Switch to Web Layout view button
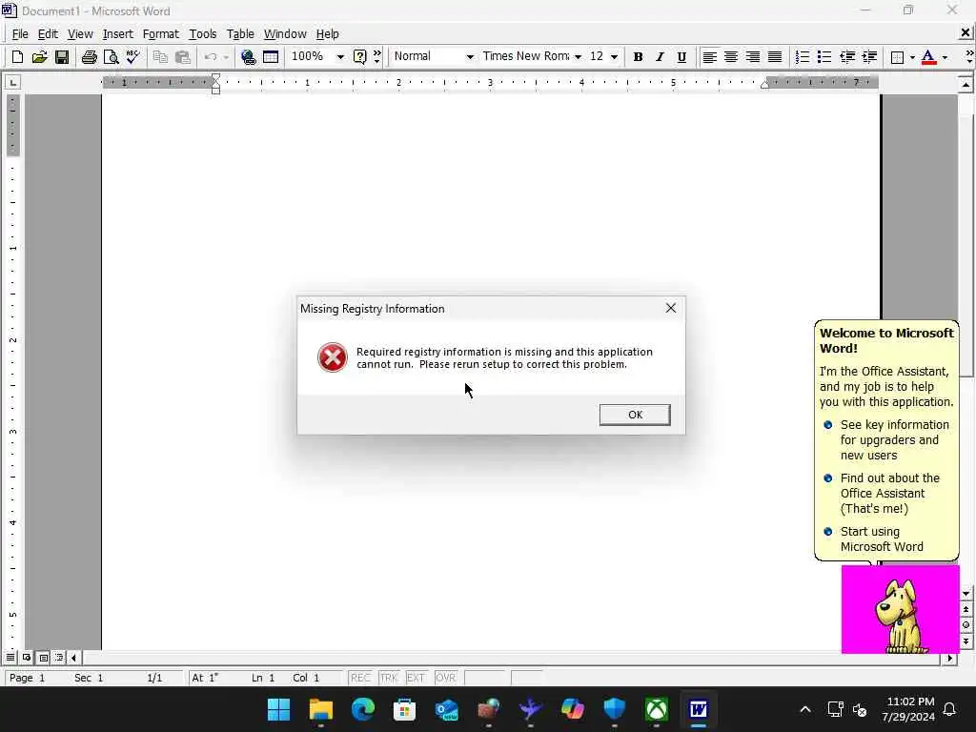The width and height of the screenshot is (976, 732). pos(27,658)
